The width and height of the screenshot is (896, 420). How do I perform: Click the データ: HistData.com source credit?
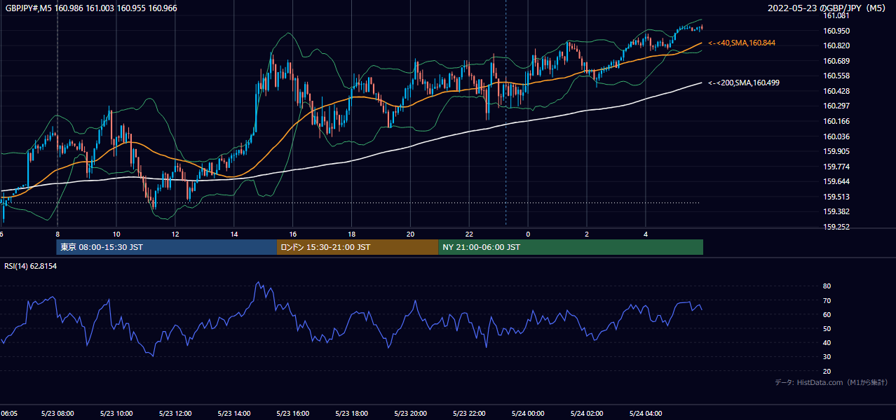point(831,382)
